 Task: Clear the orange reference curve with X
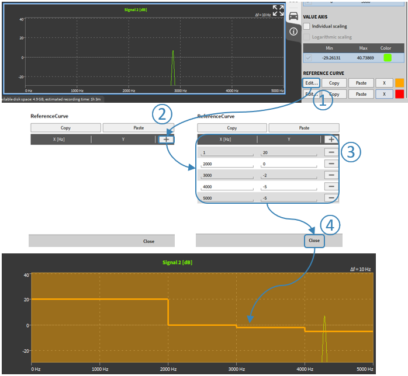pyautogui.click(x=384, y=83)
